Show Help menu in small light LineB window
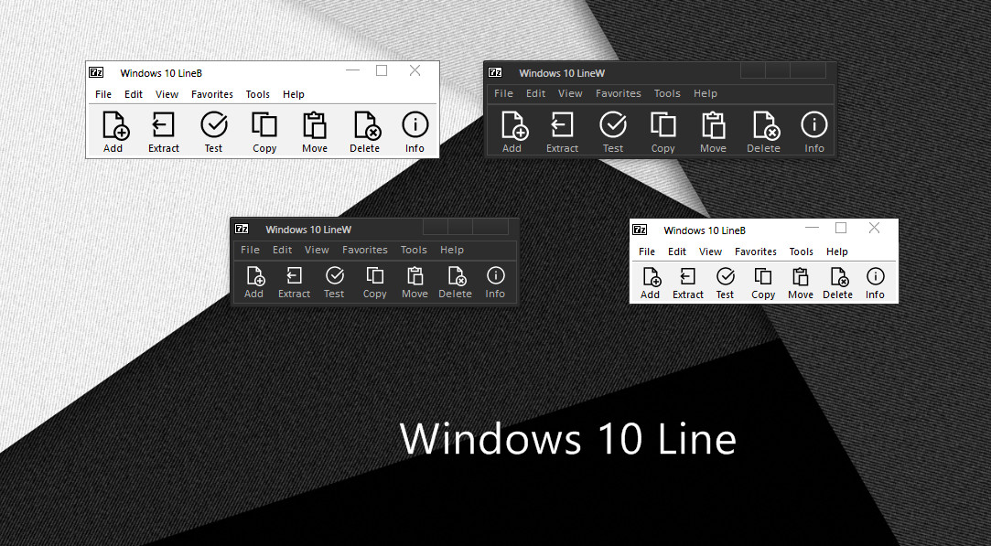Viewport: 991px width, 546px height. tap(836, 252)
